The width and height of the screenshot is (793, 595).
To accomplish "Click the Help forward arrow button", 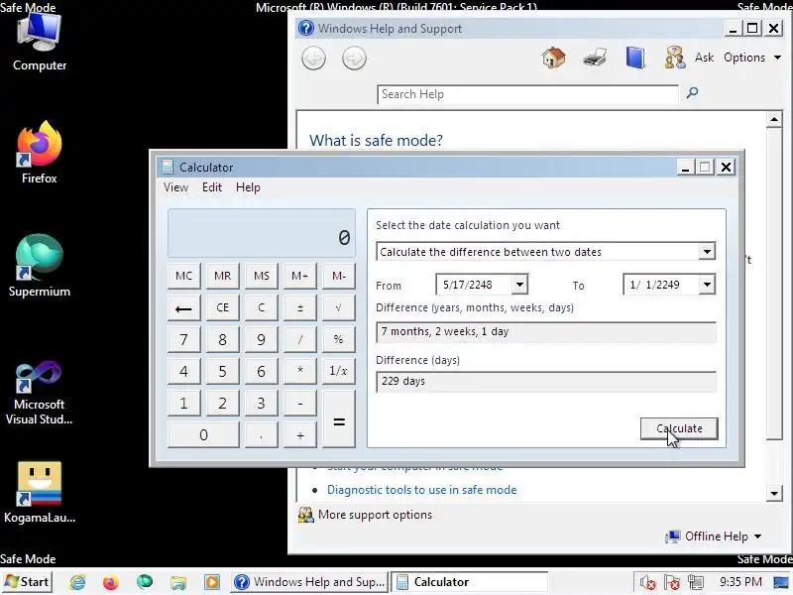I will pyautogui.click(x=354, y=59).
